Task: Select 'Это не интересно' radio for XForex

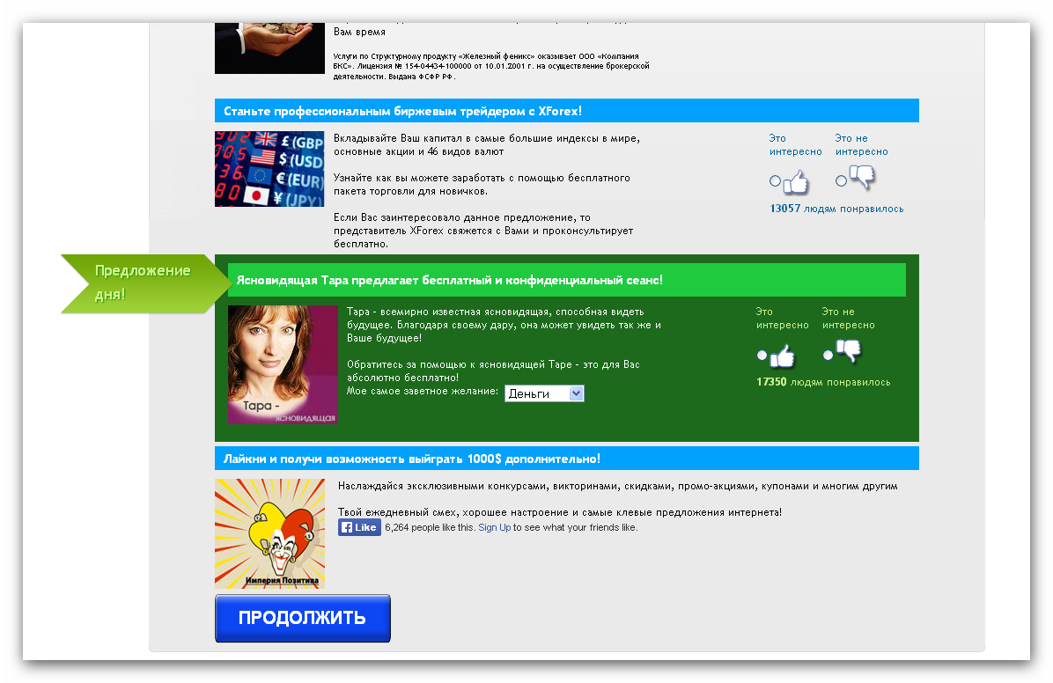Action: [841, 180]
